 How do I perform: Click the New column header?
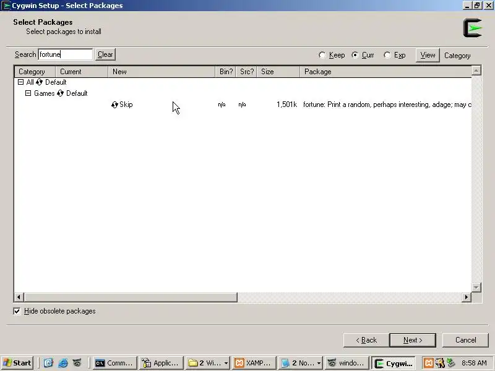161,72
